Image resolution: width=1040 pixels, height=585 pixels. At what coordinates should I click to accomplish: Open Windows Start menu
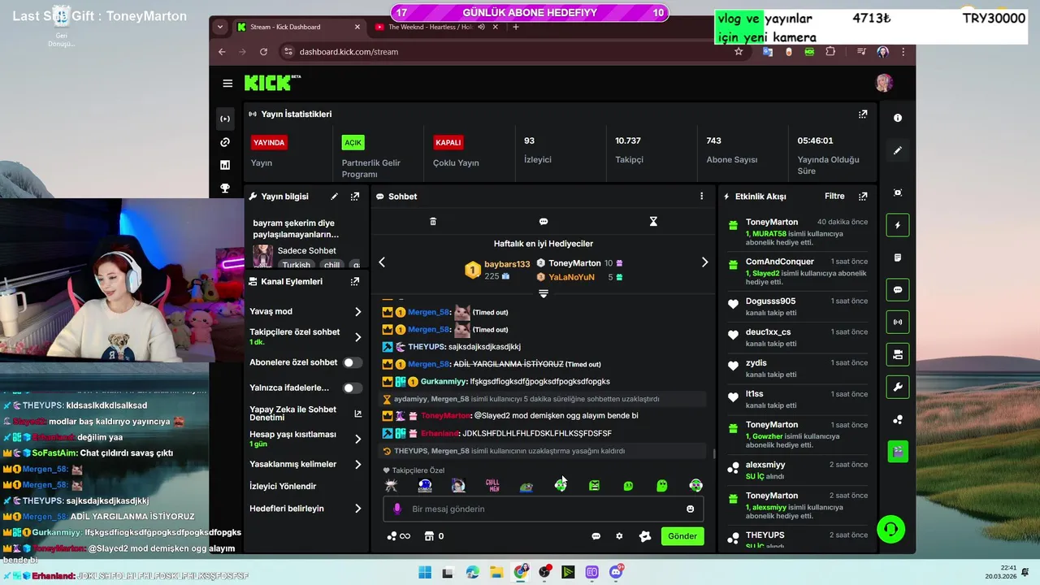pyautogui.click(x=425, y=572)
